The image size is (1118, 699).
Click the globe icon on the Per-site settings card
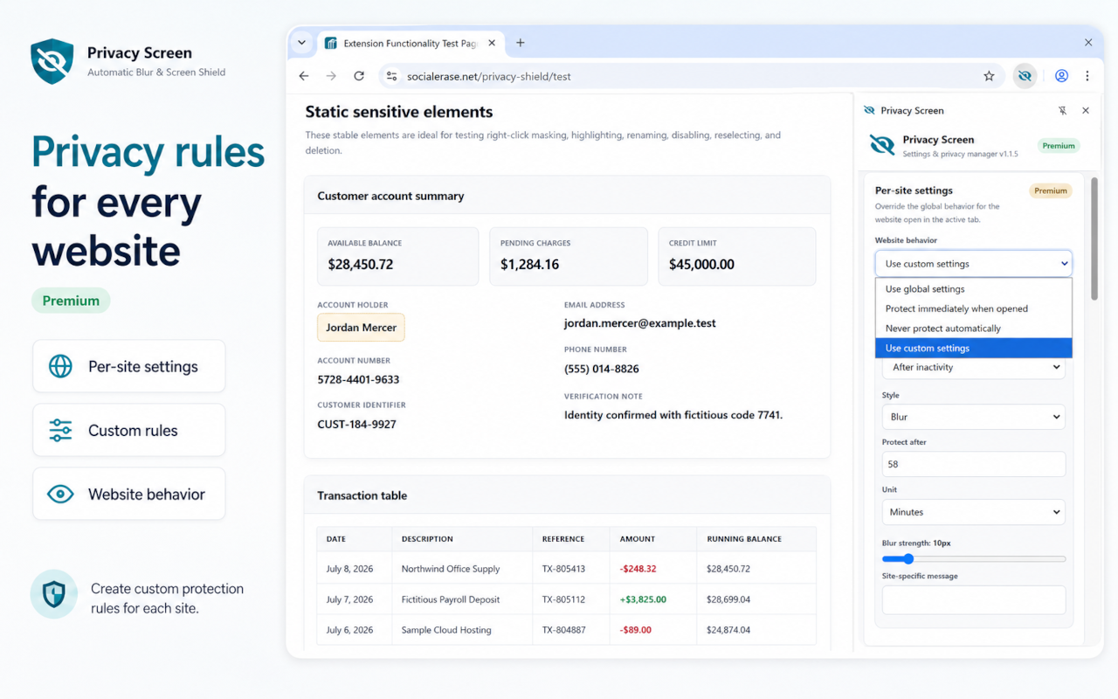tap(60, 366)
